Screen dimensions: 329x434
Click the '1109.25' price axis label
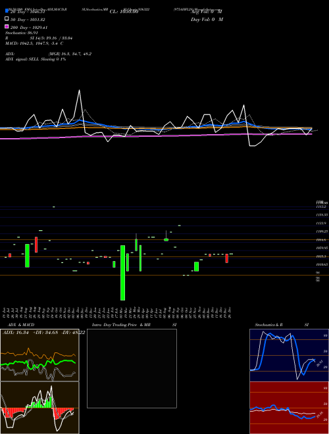coord(322,231)
